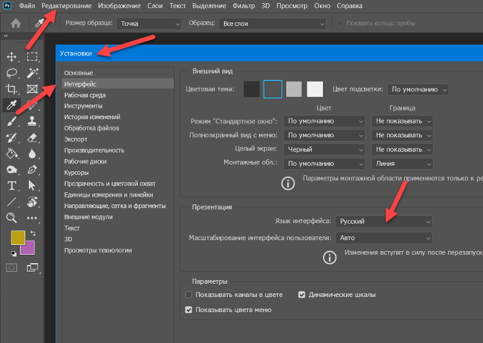Open Язык интерфейса dropdown showing Русский
Viewport: 483px width, 343px height.
coord(383,221)
